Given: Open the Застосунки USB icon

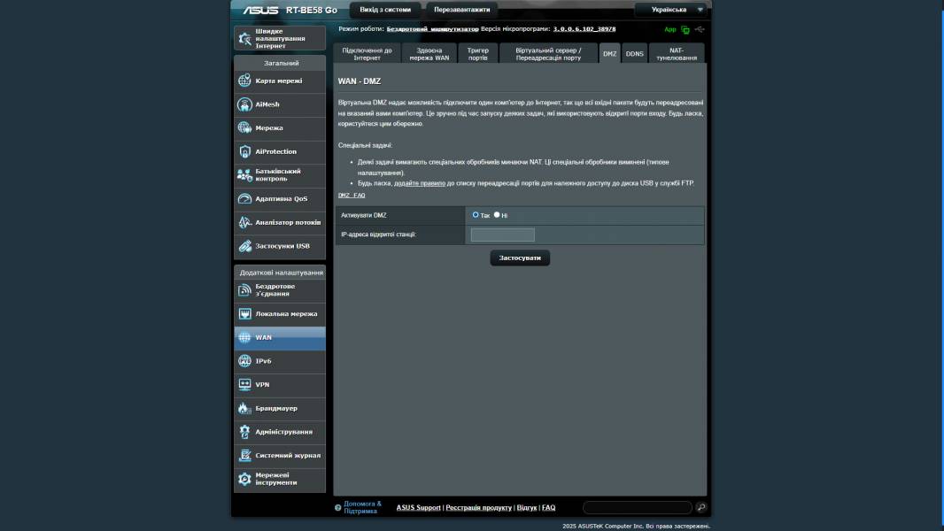Looking at the screenshot, I should point(245,246).
